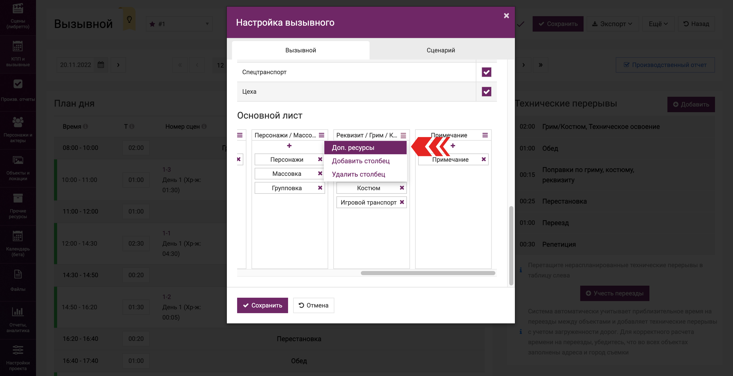Choose Добавить столбец from menu
Viewport: 733px width, 376px height.
(x=365, y=161)
